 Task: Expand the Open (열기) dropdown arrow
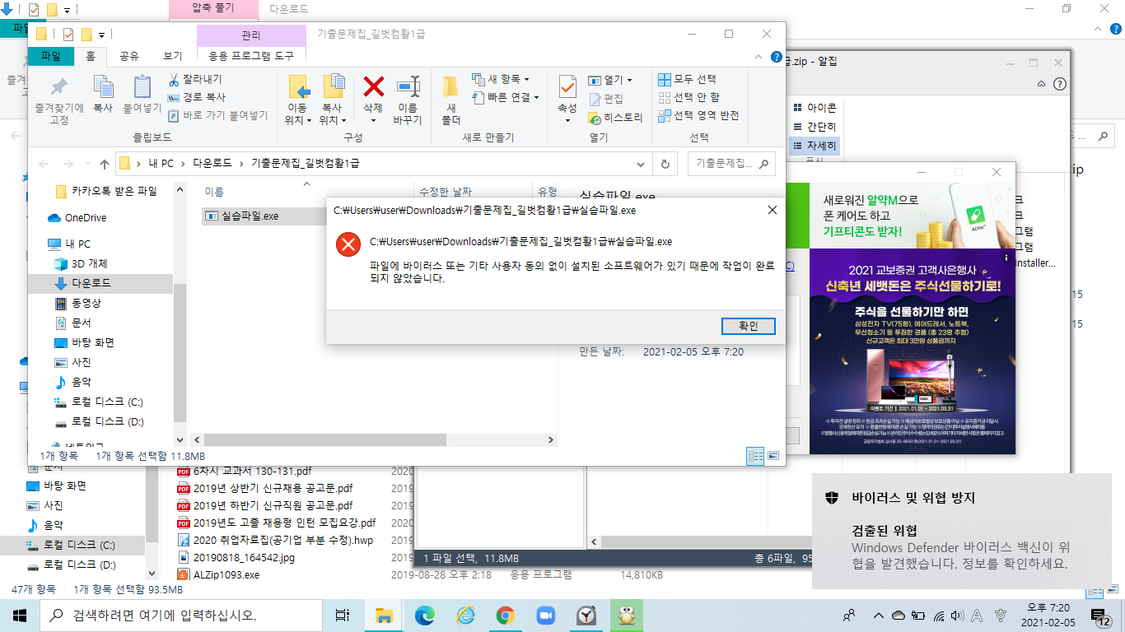click(629, 80)
